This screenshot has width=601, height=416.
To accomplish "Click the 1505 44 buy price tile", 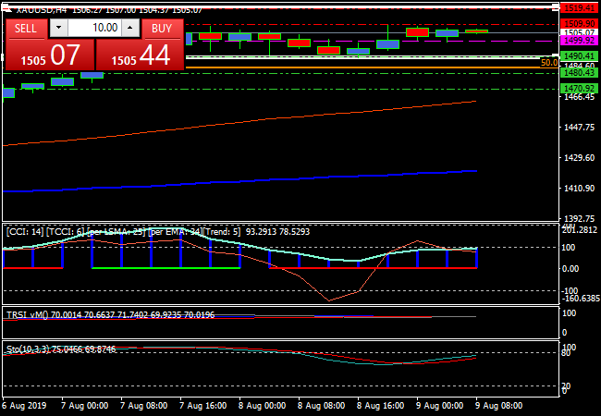I will click(x=141, y=55).
